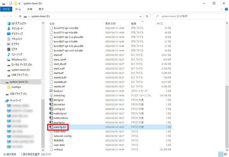Screen dimensions: 229x157
Task: Switch to the ホーム ribbon tab
Action: point(18,9)
